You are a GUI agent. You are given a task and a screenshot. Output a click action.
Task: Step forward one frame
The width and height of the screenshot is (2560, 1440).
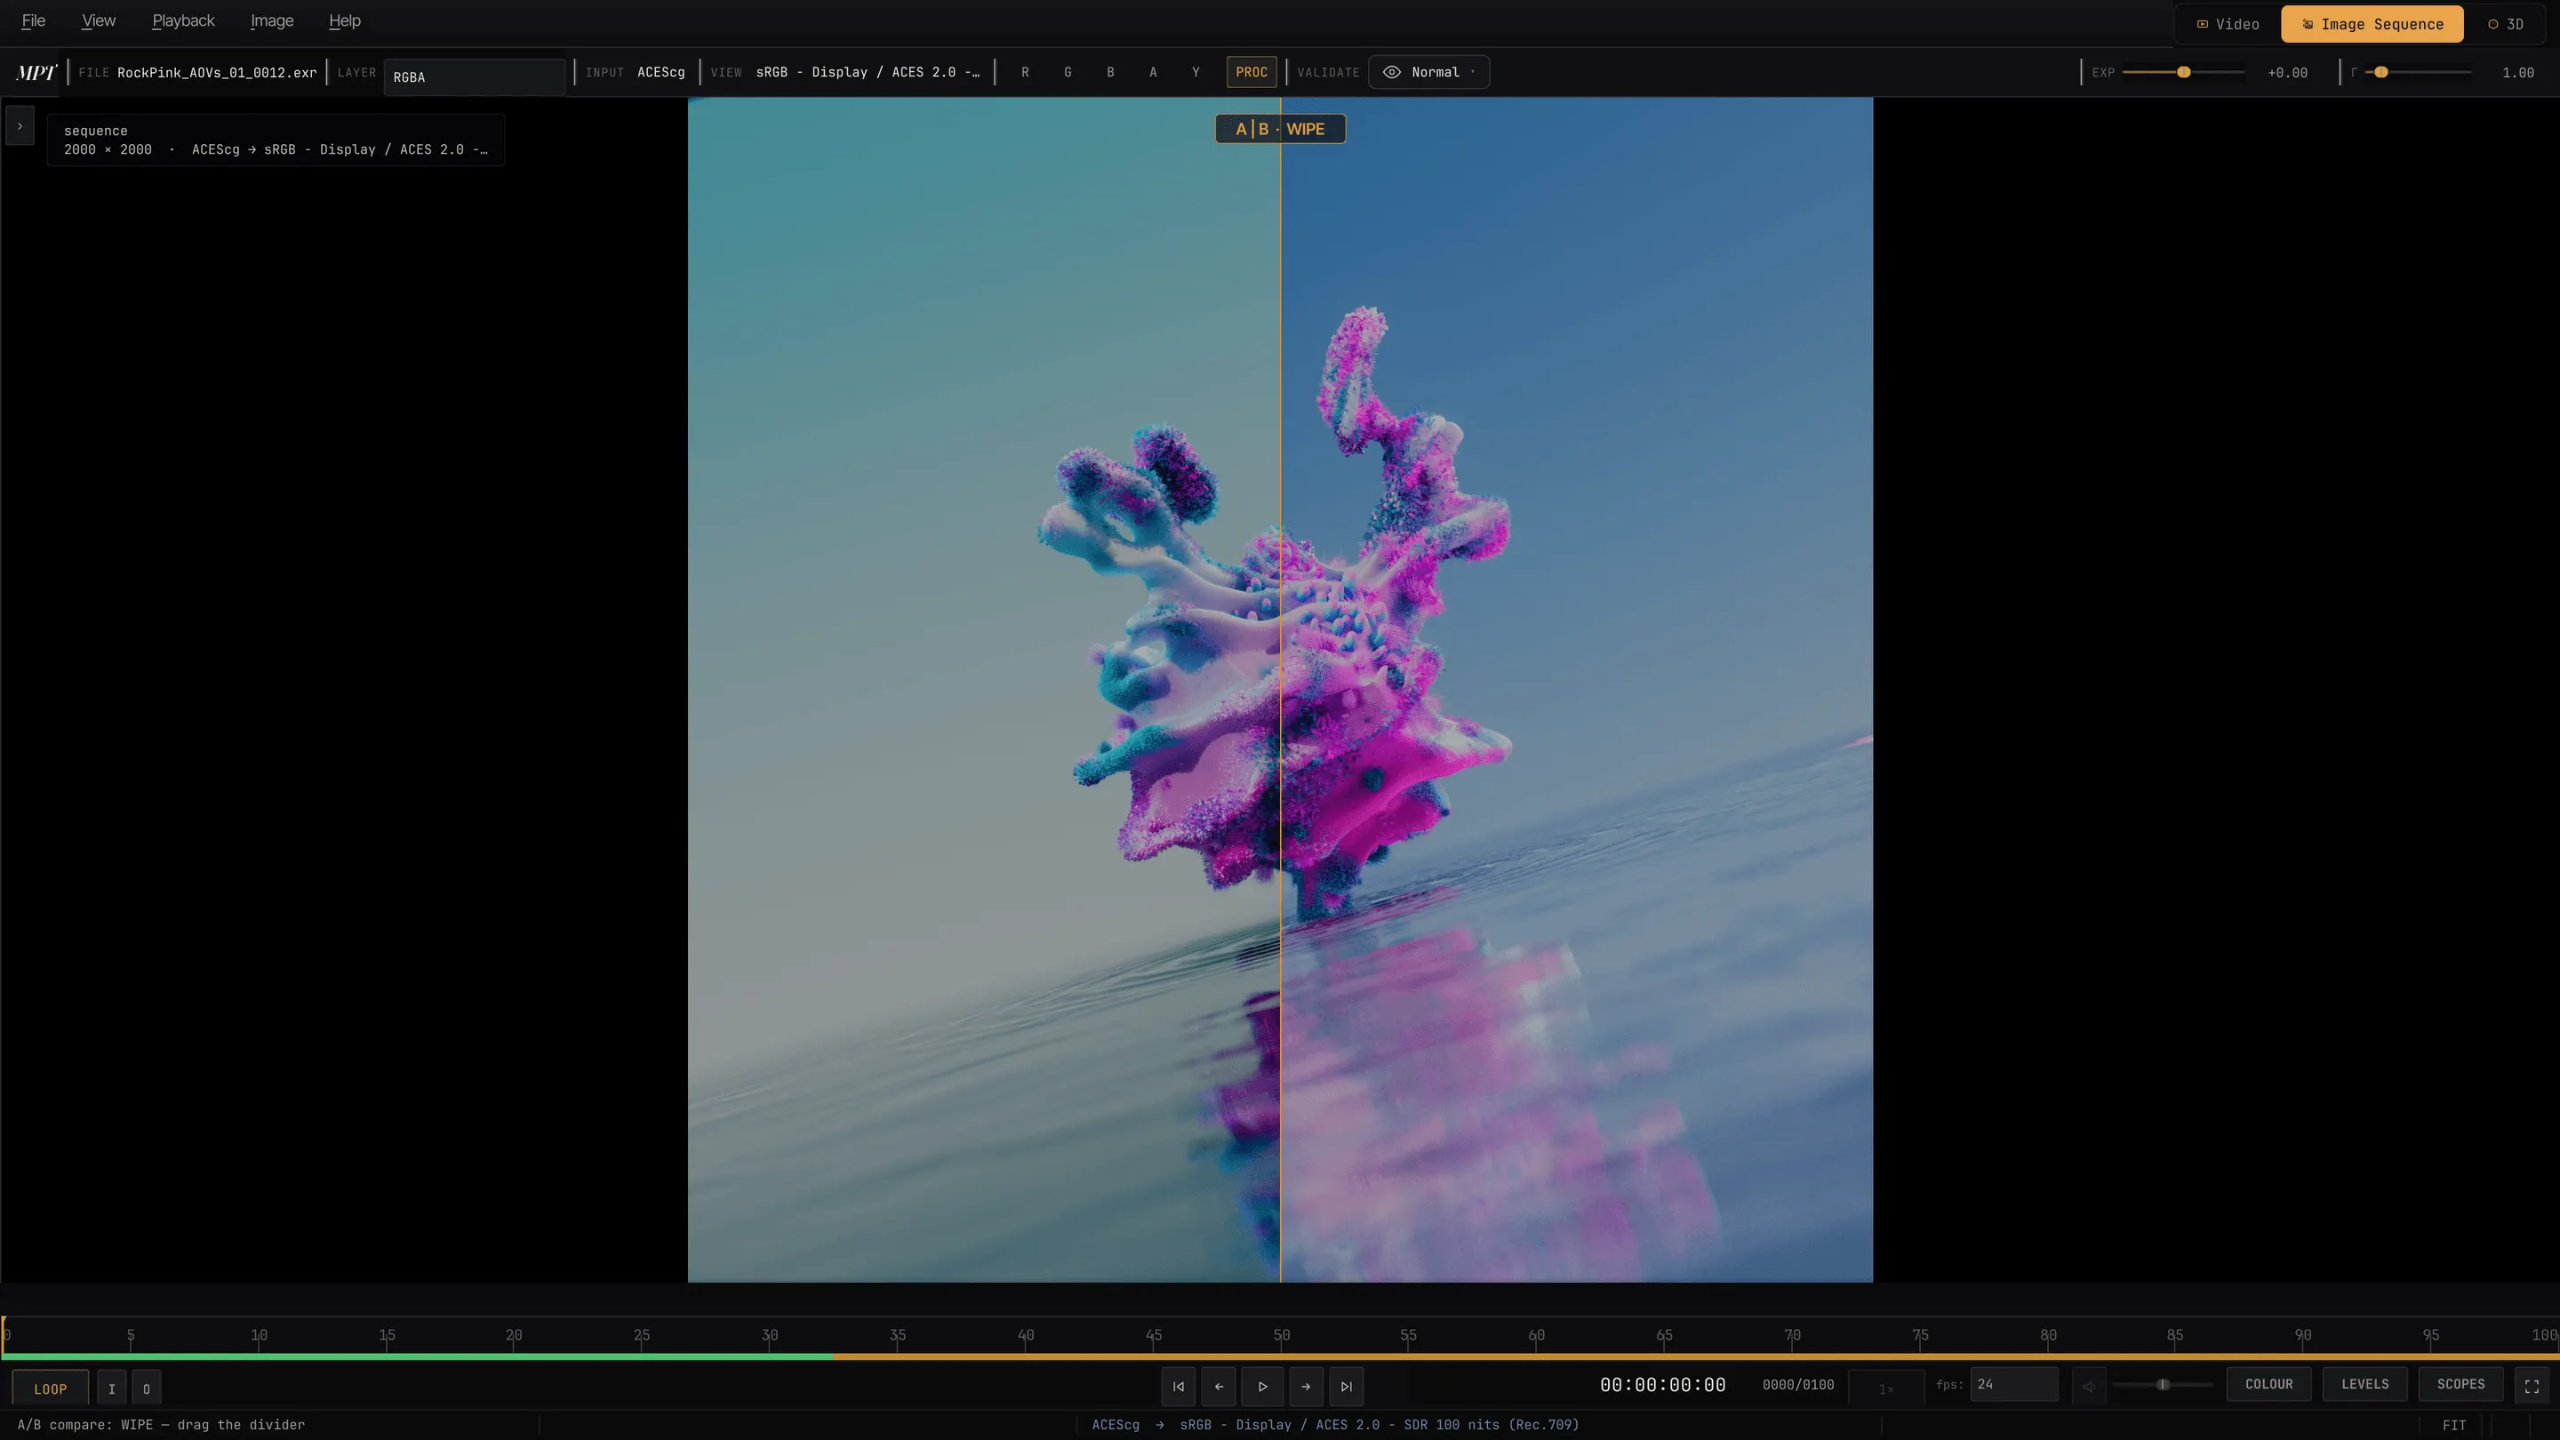pyautogui.click(x=1306, y=1387)
